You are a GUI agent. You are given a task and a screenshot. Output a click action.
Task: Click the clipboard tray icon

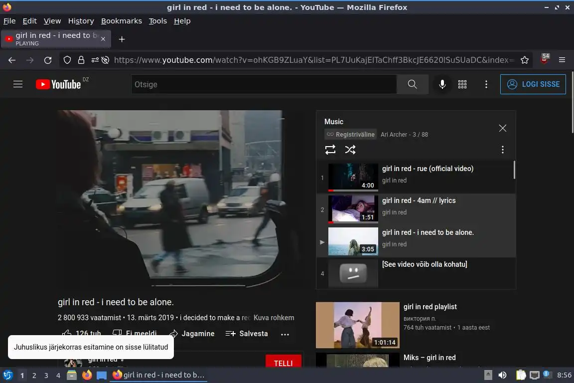click(521, 375)
